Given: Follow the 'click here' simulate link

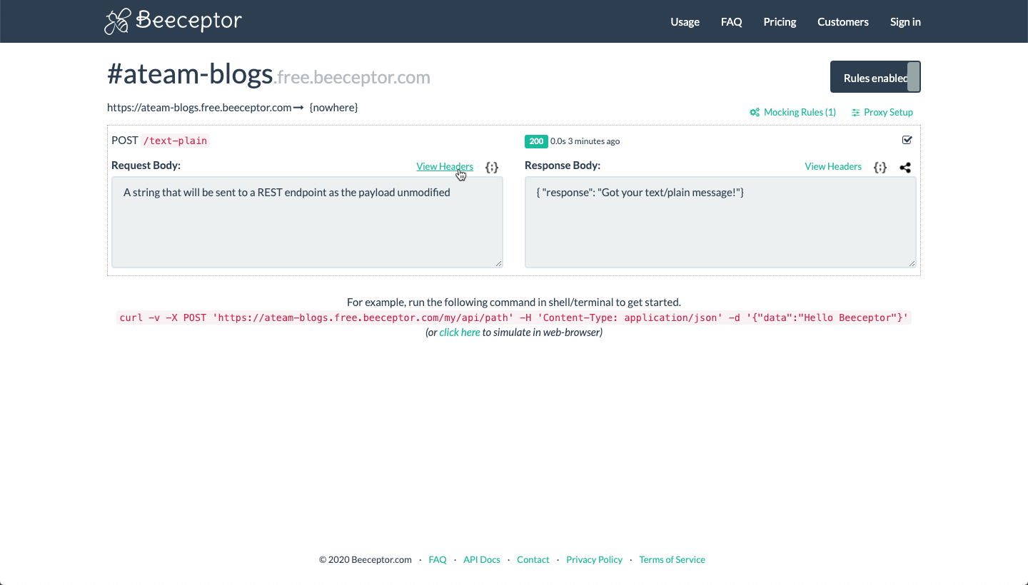Looking at the screenshot, I should click(x=460, y=332).
